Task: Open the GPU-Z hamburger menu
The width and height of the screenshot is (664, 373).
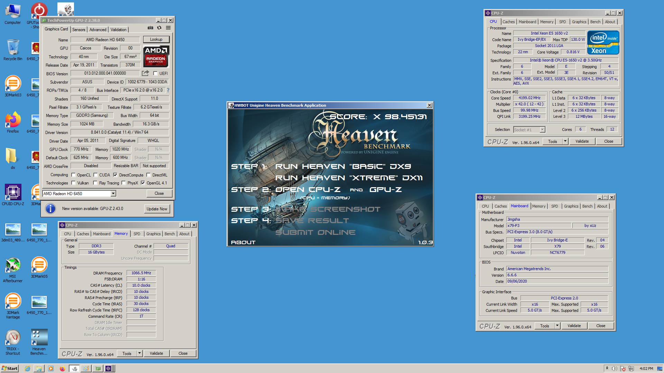Action: click(x=168, y=28)
